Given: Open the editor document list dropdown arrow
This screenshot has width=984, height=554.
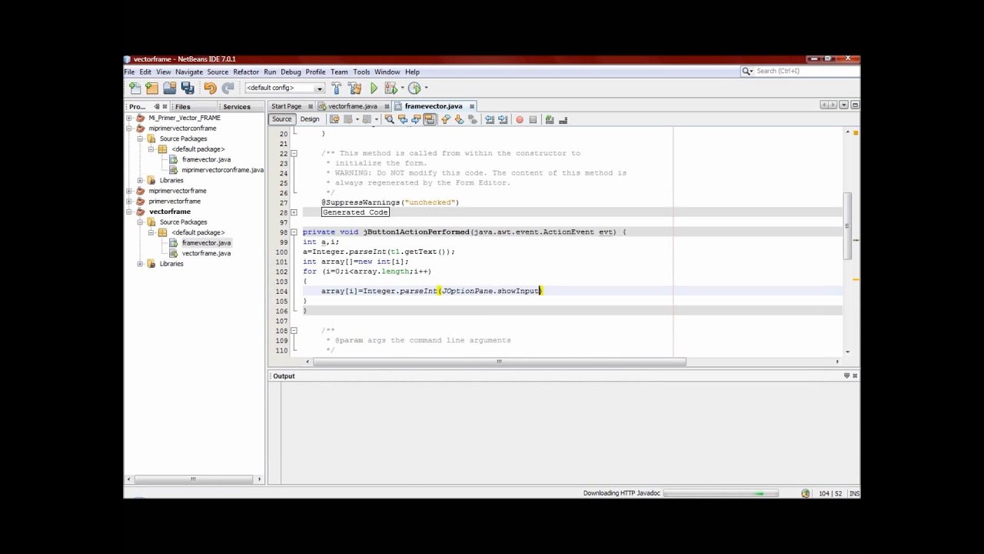Looking at the screenshot, I should point(843,105).
